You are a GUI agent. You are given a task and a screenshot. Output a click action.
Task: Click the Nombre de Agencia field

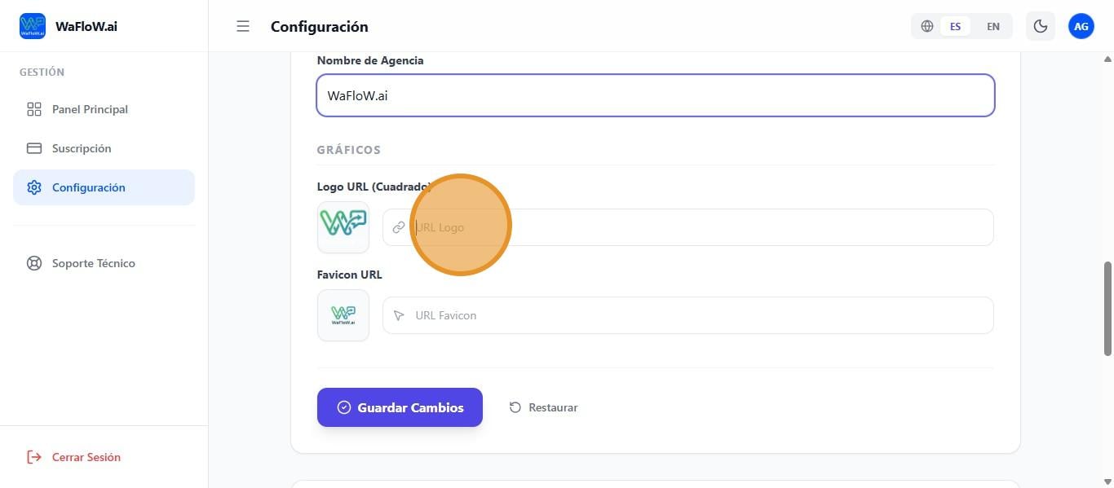(x=655, y=95)
